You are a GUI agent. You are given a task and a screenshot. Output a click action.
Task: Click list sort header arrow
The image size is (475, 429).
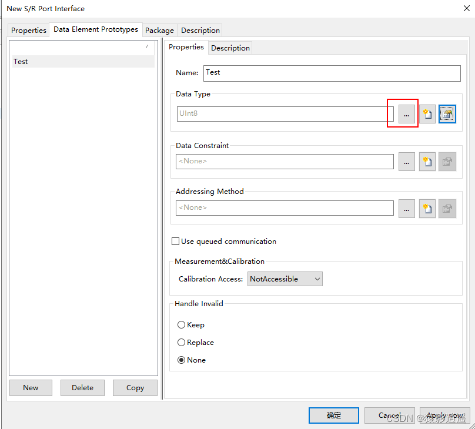tap(147, 46)
